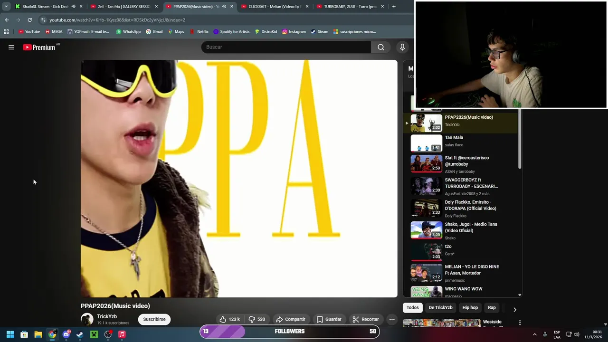Open WhatsApp bookmark
Image resolution: width=608 pixels, height=342 pixels.
[x=128, y=32]
